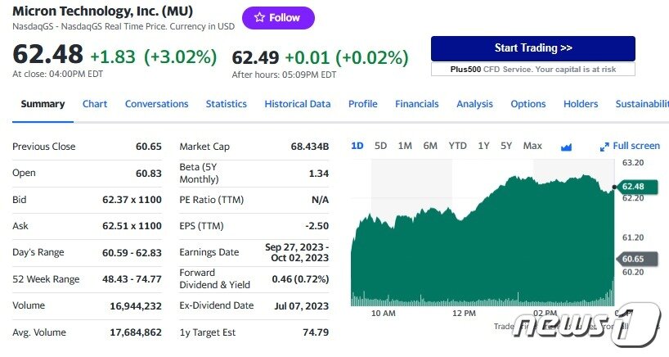Click the Plus500 CFD Service notice
This screenshot has width=669, height=357.
point(532,69)
